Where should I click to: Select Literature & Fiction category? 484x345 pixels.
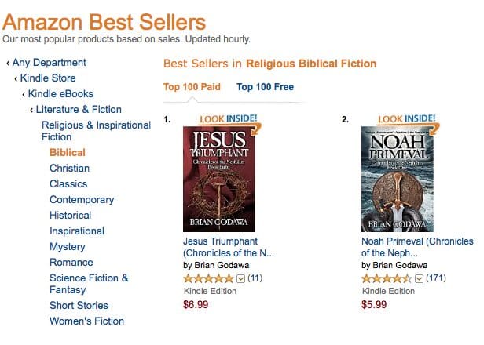pyautogui.click(x=79, y=110)
